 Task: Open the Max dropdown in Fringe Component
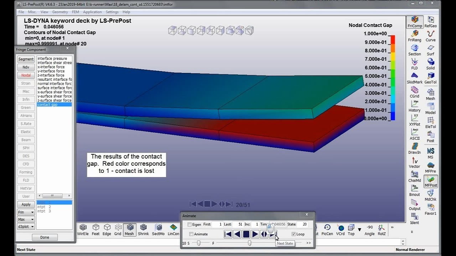[x=26, y=219]
